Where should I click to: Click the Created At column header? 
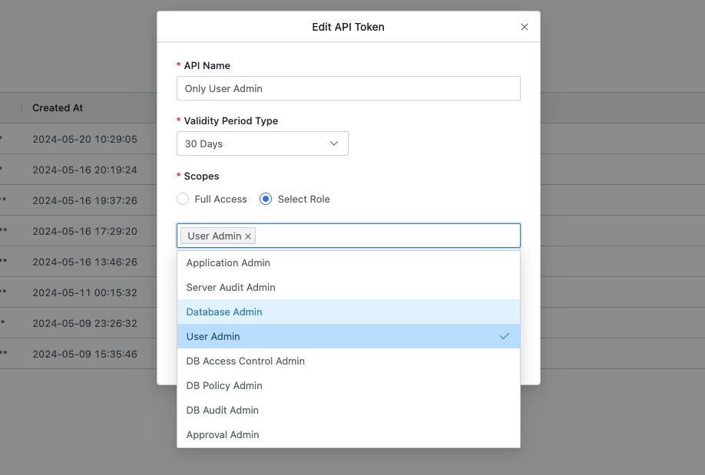pyautogui.click(x=58, y=108)
